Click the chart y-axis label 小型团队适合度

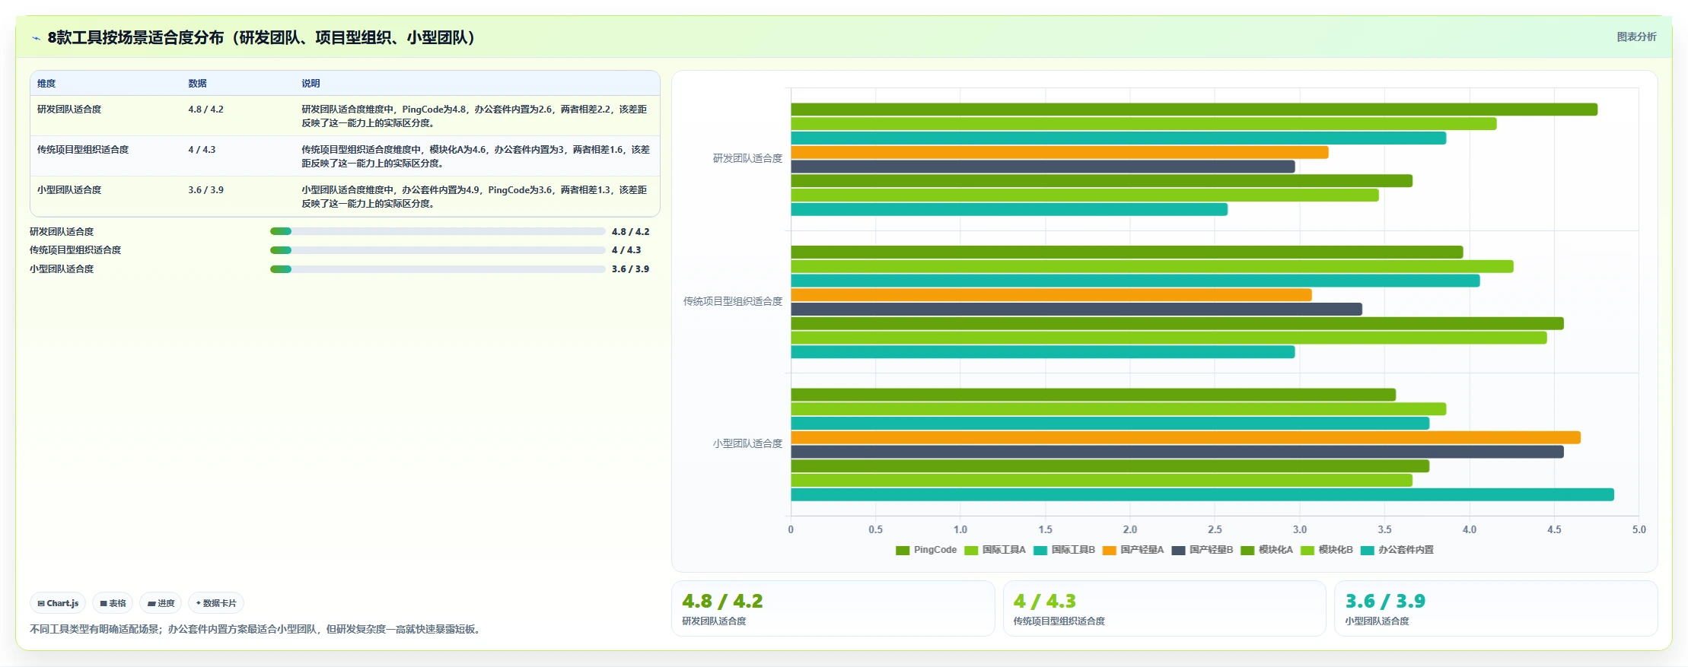pos(747,443)
